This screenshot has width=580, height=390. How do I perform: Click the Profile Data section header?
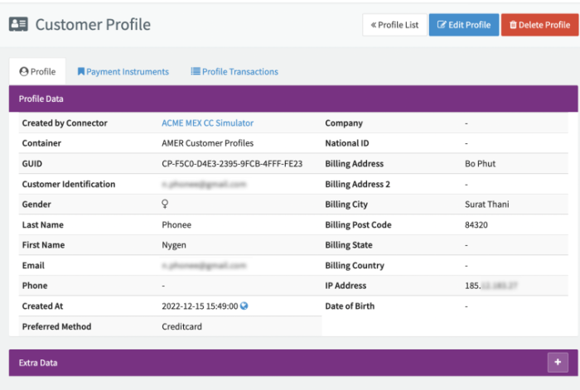293,99
